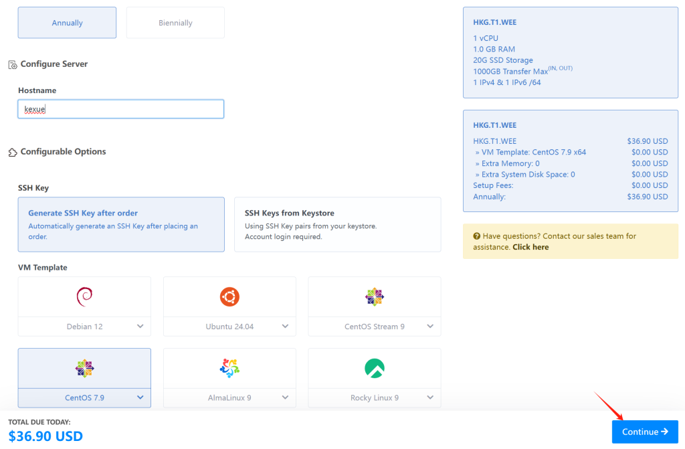Open the Rocky Linux 9 version dropdown

click(x=430, y=397)
